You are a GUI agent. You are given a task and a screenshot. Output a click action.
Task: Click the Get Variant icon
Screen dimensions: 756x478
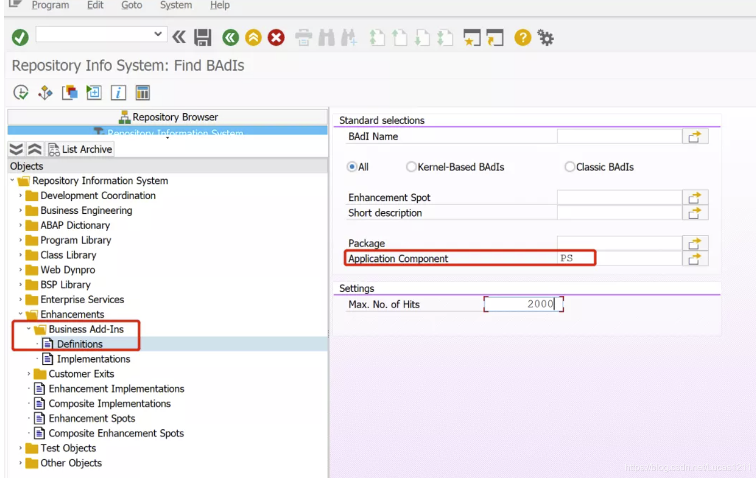(x=45, y=93)
